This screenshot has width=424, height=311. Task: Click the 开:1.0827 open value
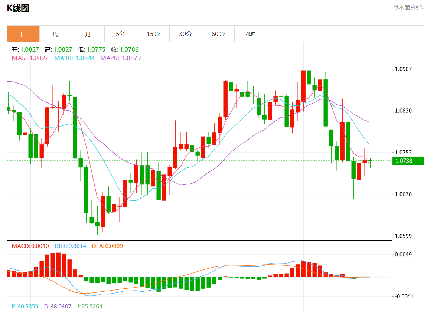click(x=25, y=49)
